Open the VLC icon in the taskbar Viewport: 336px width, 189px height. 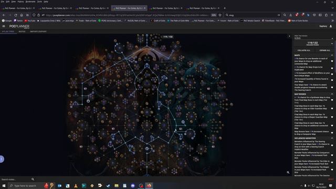coord(76,186)
